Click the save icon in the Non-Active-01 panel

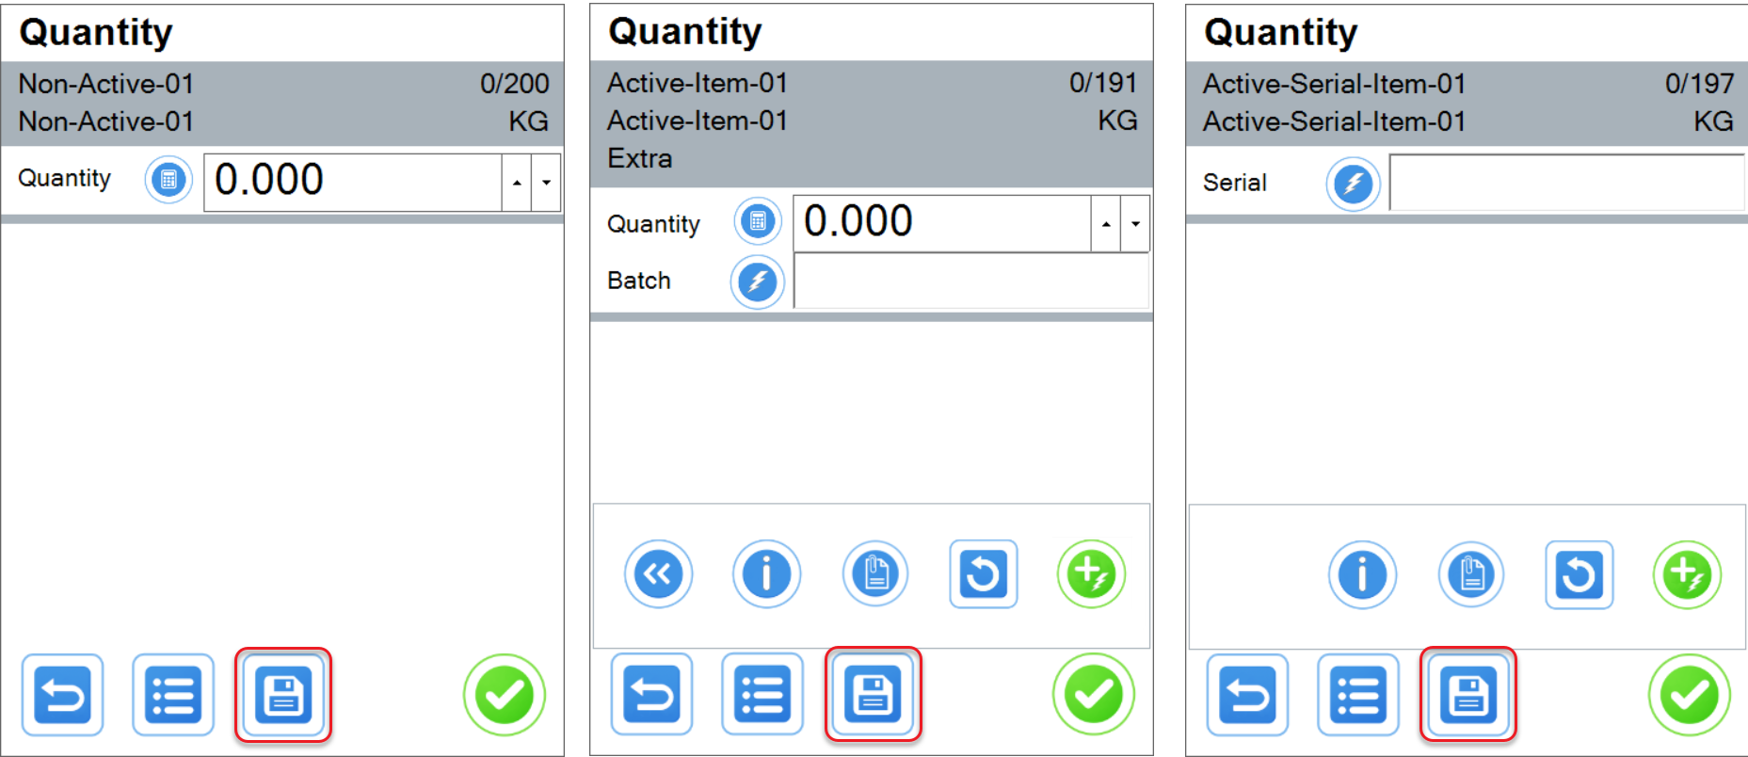coord(283,696)
